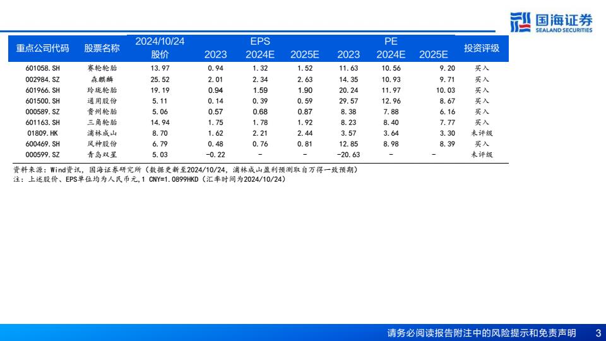The width and height of the screenshot is (606, 341).
Task: Select stock code 000589.SZ
Action: pos(42,112)
